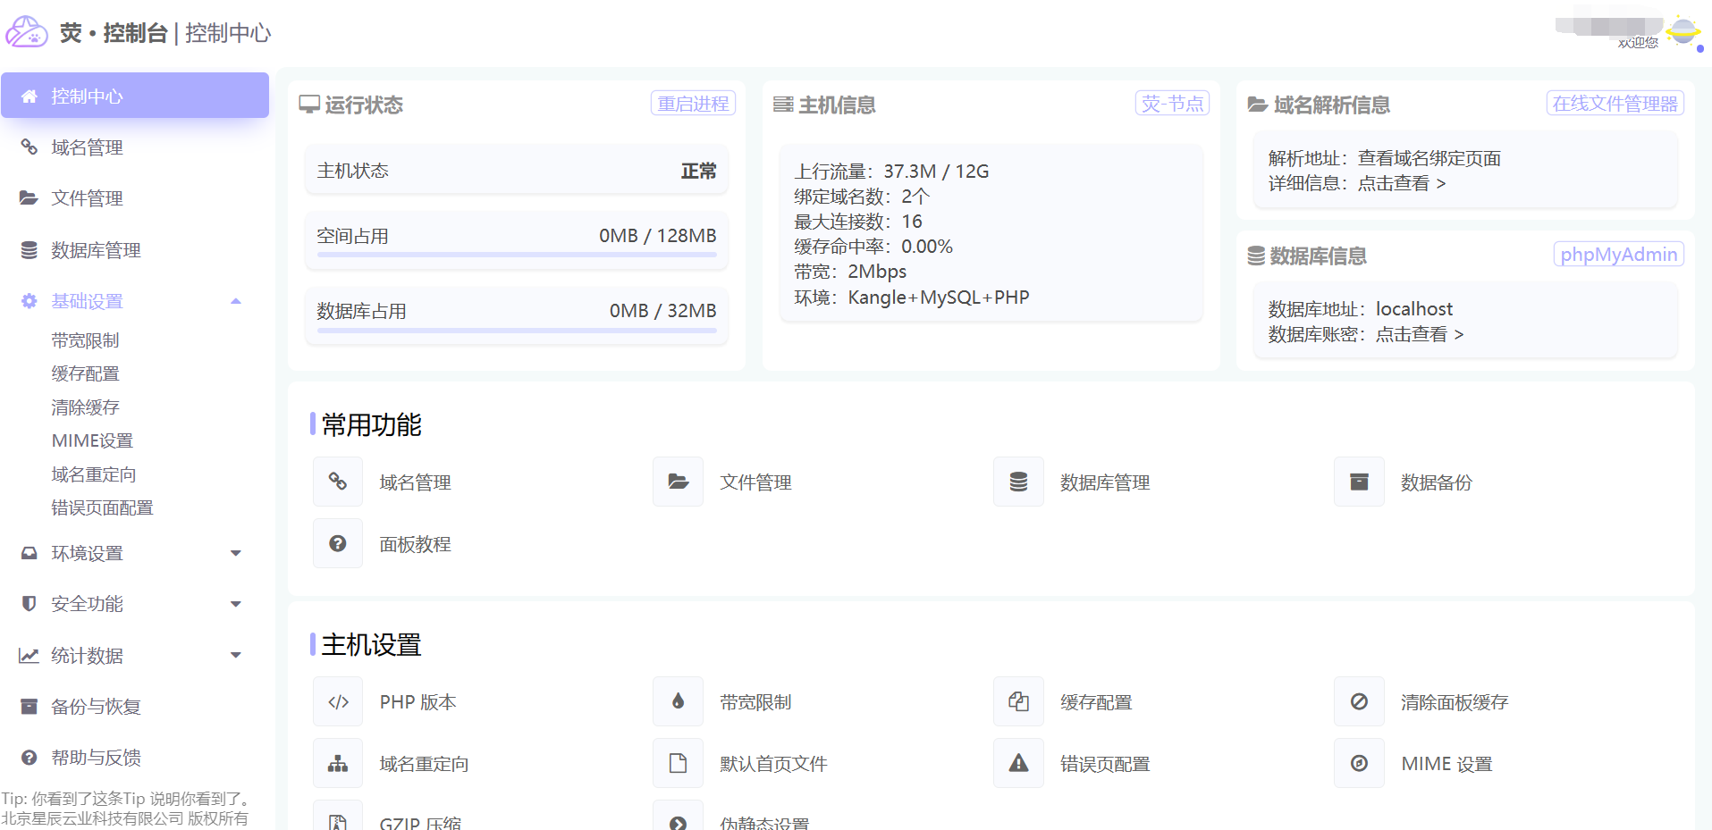Click the user avatar at top right
The height and width of the screenshot is (830, 1712).
[x=1682, y=32]
